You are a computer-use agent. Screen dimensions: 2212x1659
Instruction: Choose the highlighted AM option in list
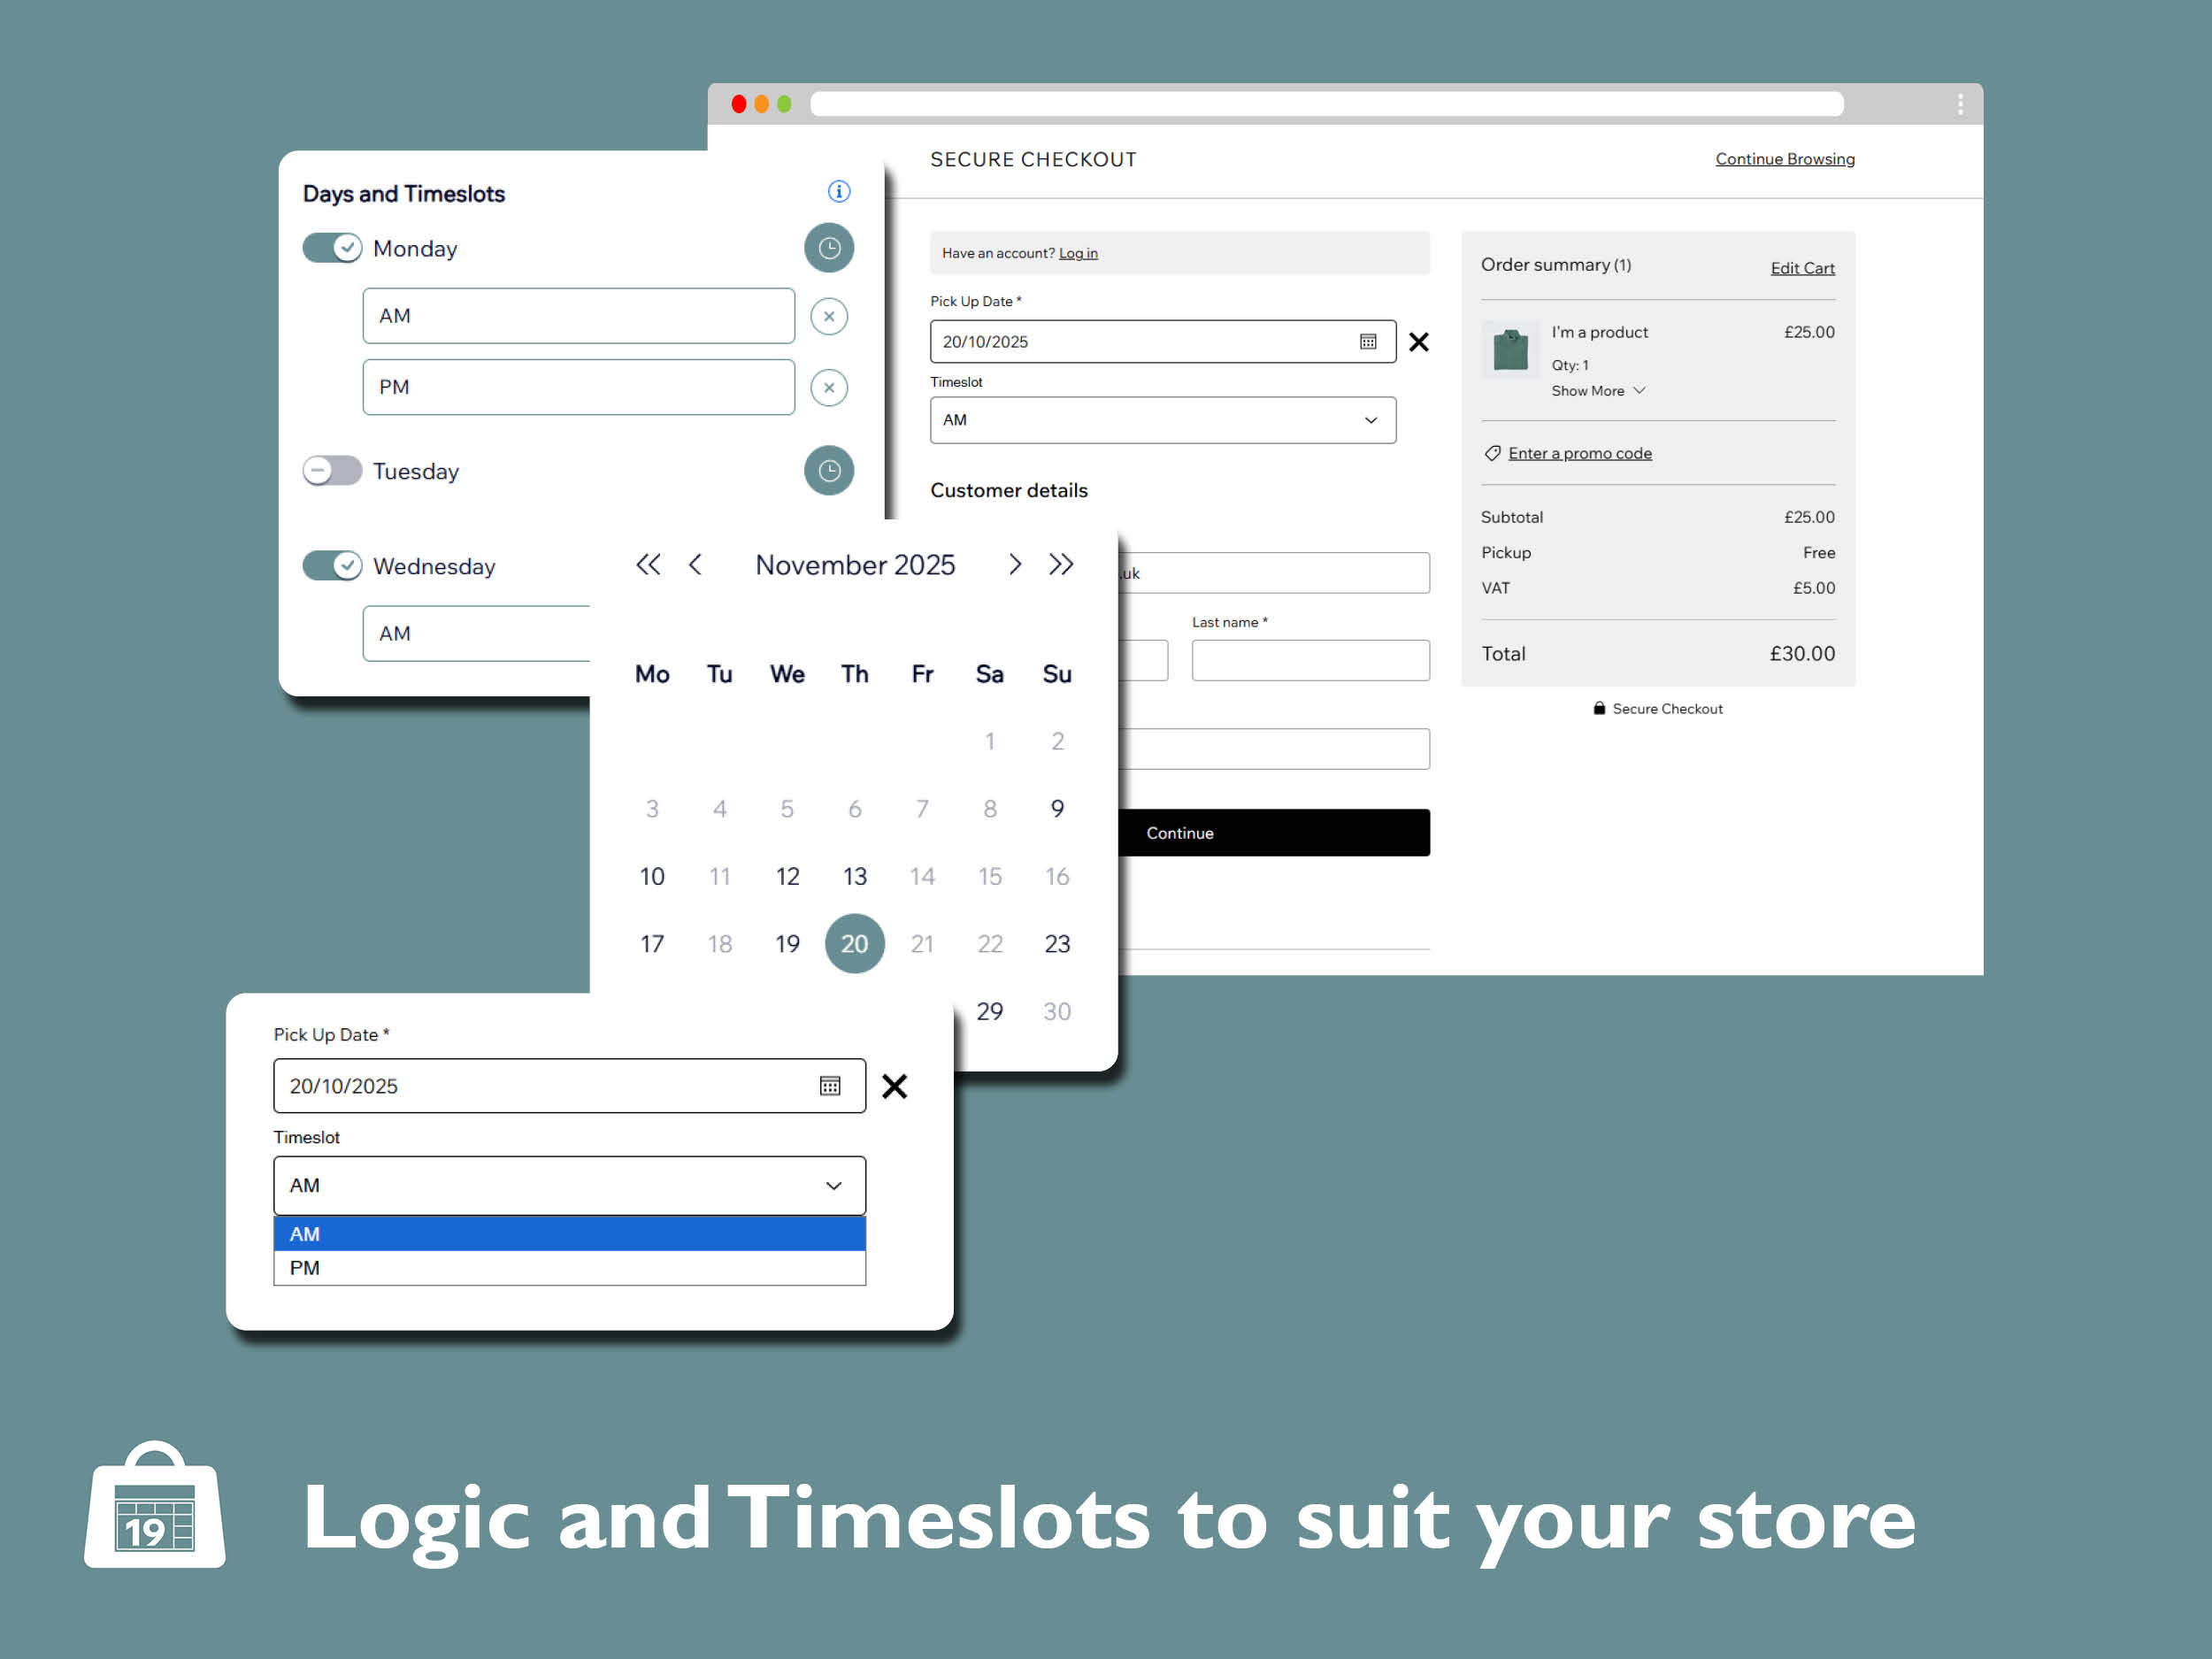pos(569,1234)
